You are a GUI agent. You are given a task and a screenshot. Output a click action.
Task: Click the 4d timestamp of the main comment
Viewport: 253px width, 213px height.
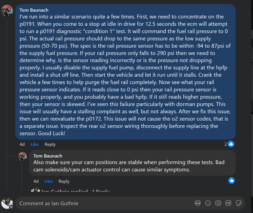(22, 144)
